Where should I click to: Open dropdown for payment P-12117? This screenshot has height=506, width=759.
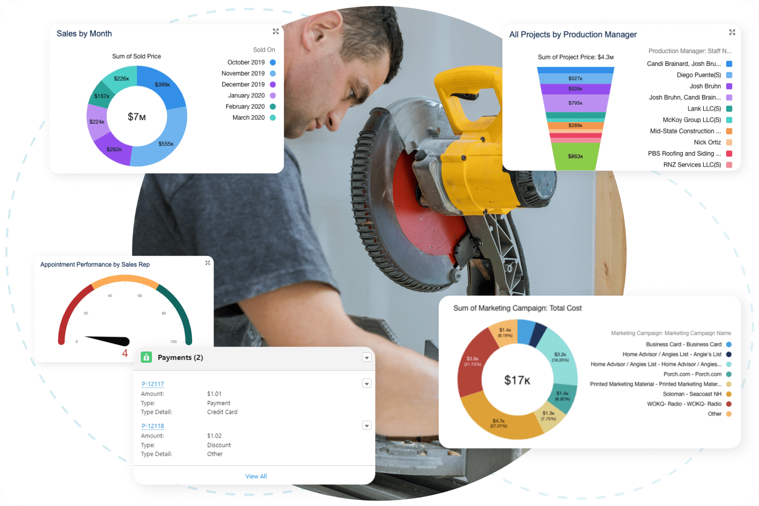pyautogui.click(x=366, y=384)
